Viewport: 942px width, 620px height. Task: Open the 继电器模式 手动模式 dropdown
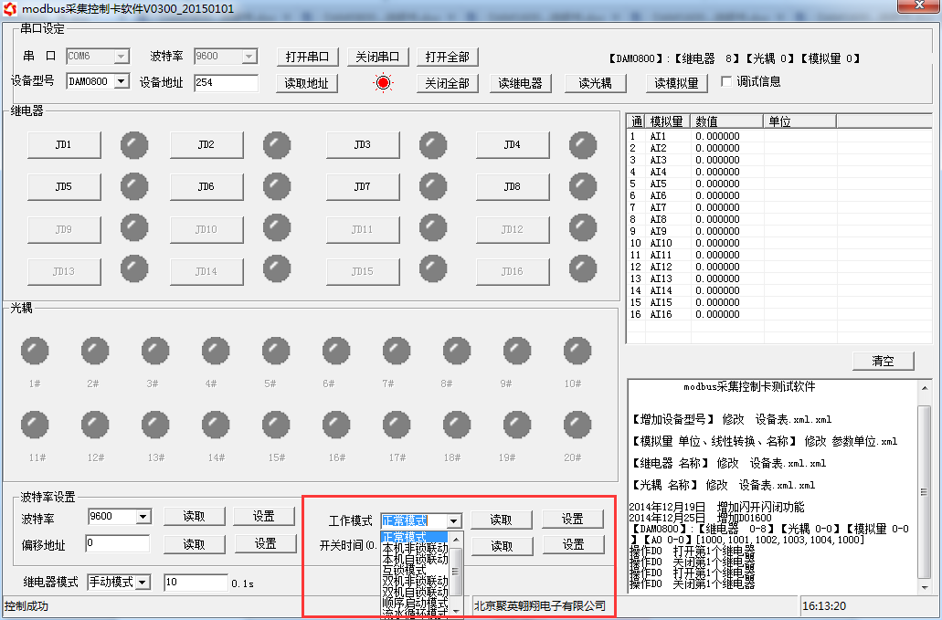coord(142,583)
